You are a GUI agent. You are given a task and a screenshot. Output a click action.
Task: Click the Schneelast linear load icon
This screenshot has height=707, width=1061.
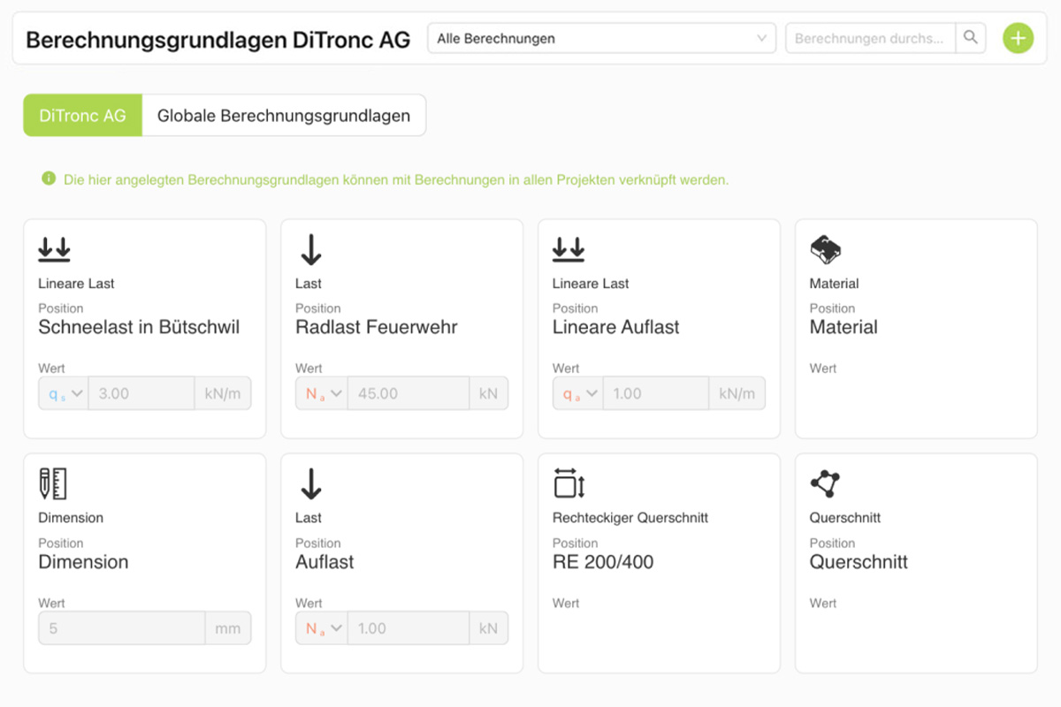[x=54, y=250]
